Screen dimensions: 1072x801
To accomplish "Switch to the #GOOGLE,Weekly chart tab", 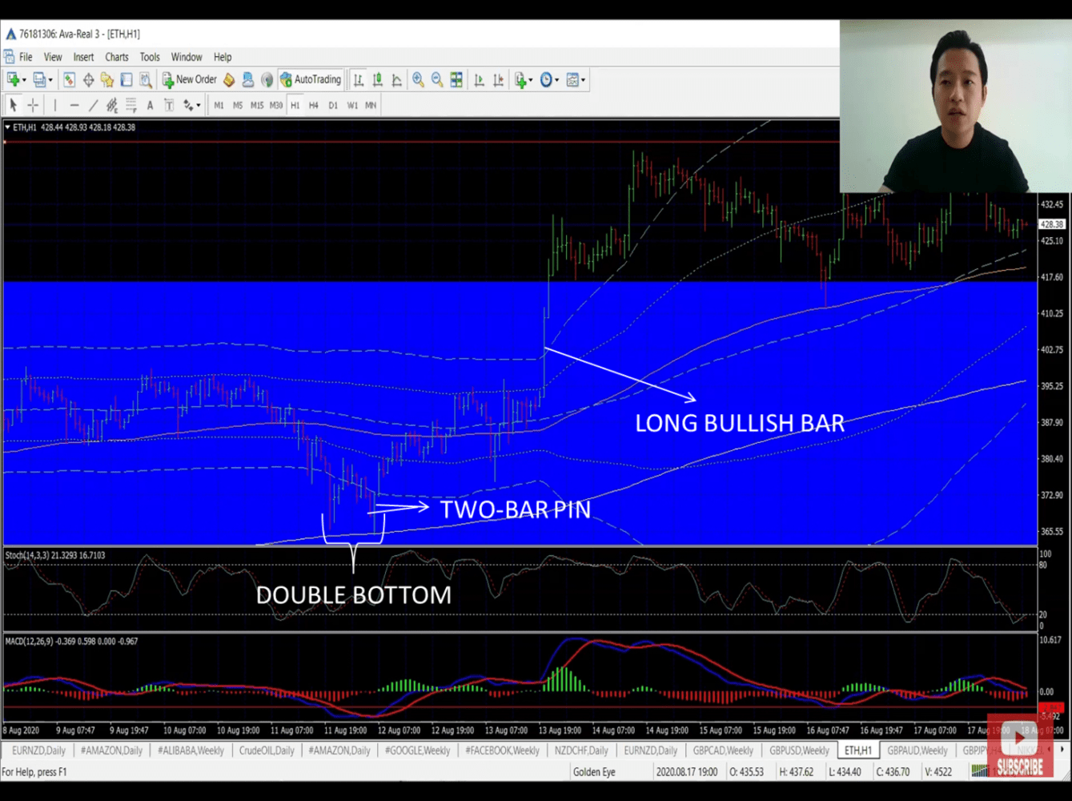I will [417, 751].
